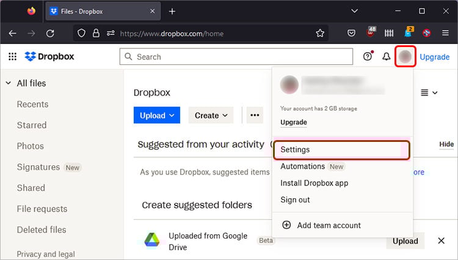The height and width of the screenshot is (260, 458).
Task: Bookmark this page with star
Action: click(320, 33)
